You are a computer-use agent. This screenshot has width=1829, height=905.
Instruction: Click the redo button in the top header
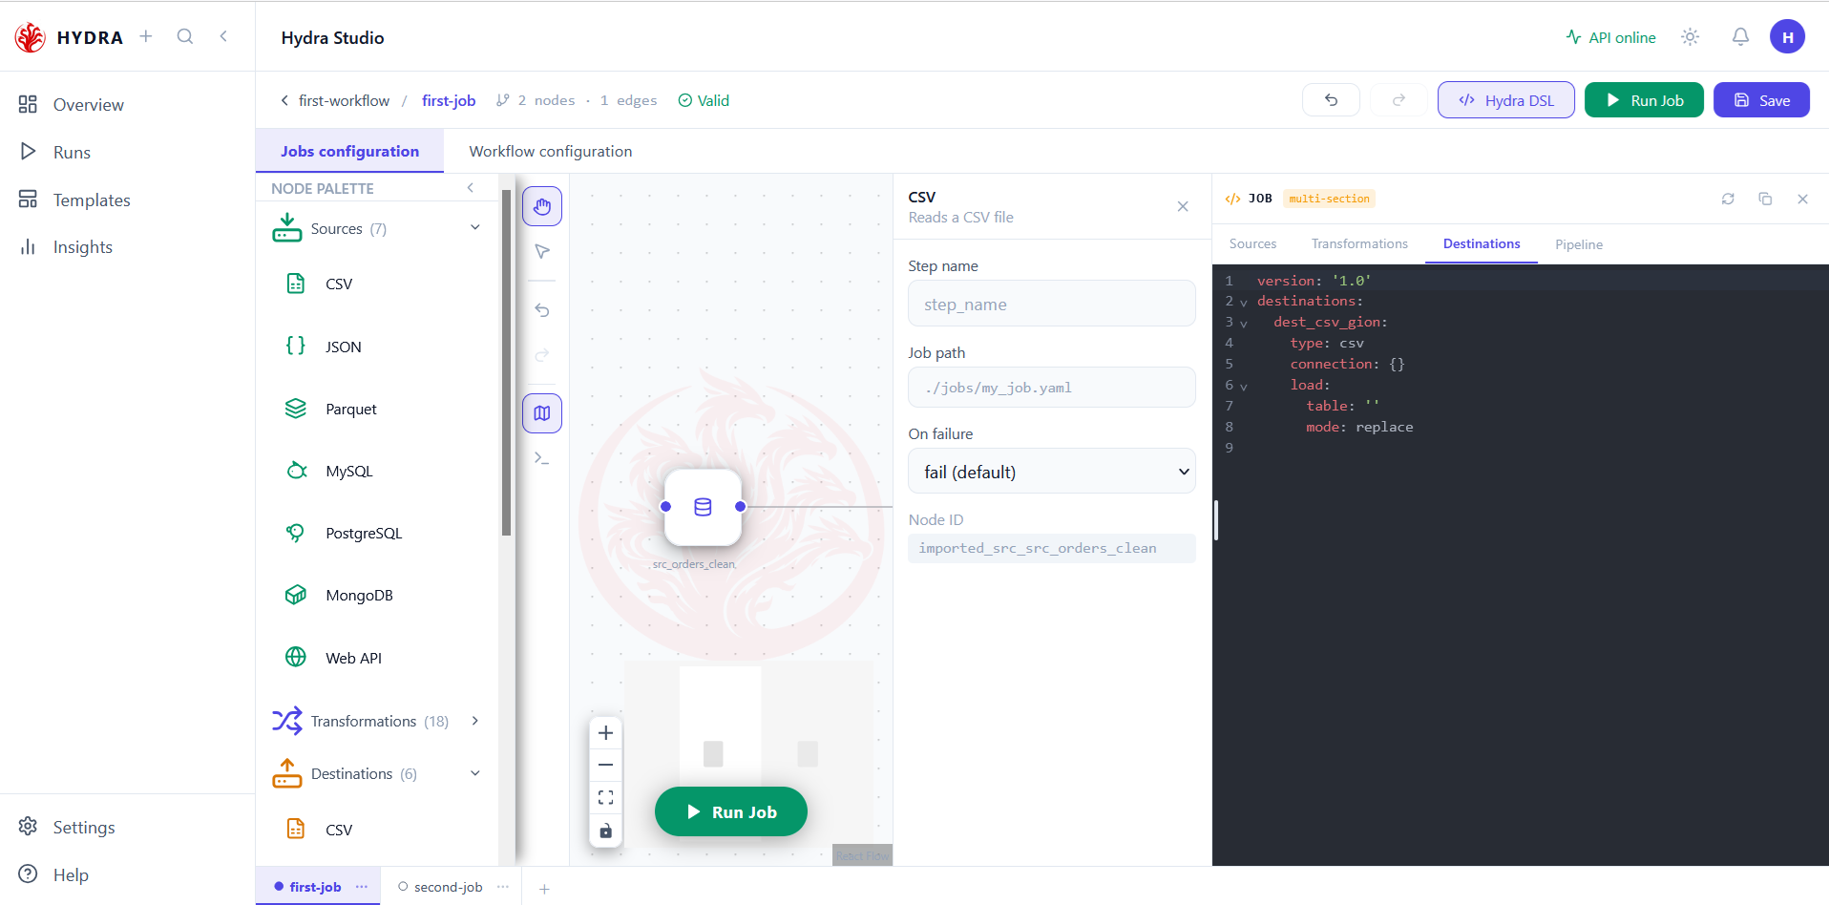point(1398,100)
